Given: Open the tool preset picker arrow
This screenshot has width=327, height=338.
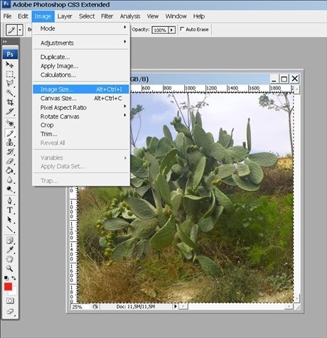Looking at the screenshot, I should (20, 30).
